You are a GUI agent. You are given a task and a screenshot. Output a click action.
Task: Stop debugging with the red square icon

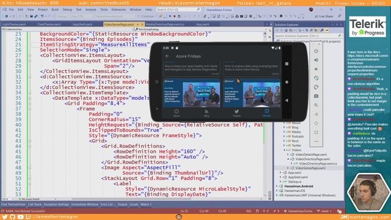tap(174, 16)
